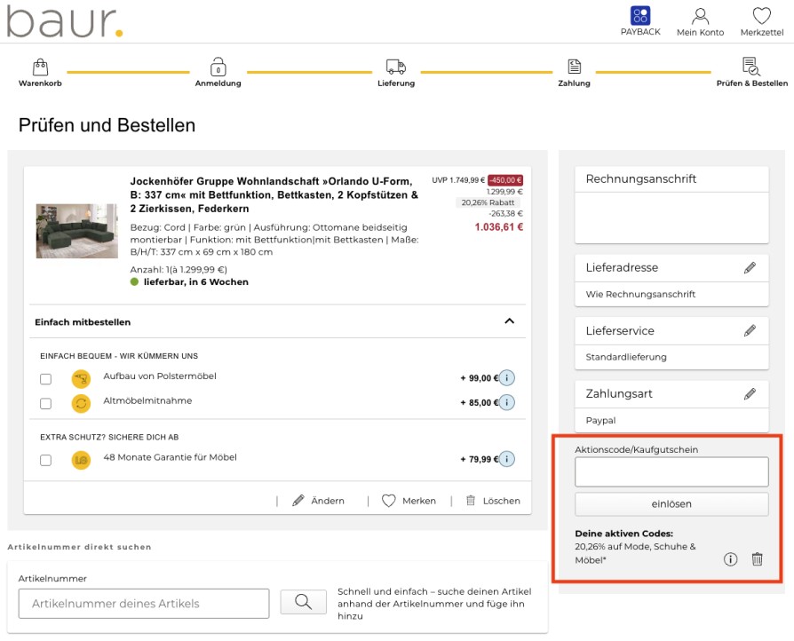
Task: Click pencil icon to edit Zahlungsart
Action: [750, 393]
